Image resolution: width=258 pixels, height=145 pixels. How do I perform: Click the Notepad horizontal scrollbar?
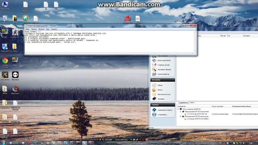tap(109, 53)
